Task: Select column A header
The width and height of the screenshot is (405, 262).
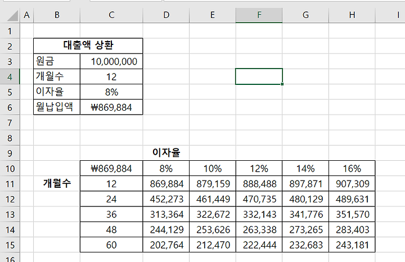Action: (26, 15)
